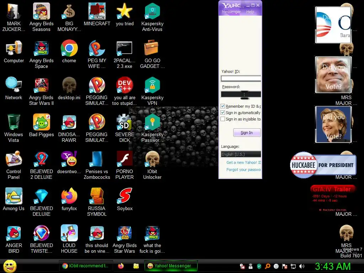Switch to 'IObit recommend' Chrome taskbar item
364x273 pixels.
(x=85, y=266)
